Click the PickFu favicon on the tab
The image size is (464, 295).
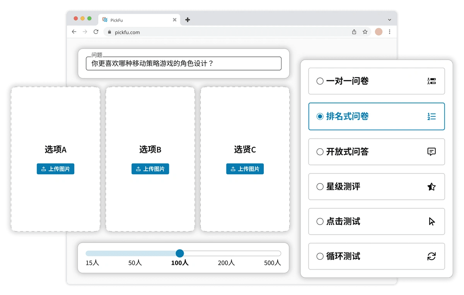[x=105, y=20]
